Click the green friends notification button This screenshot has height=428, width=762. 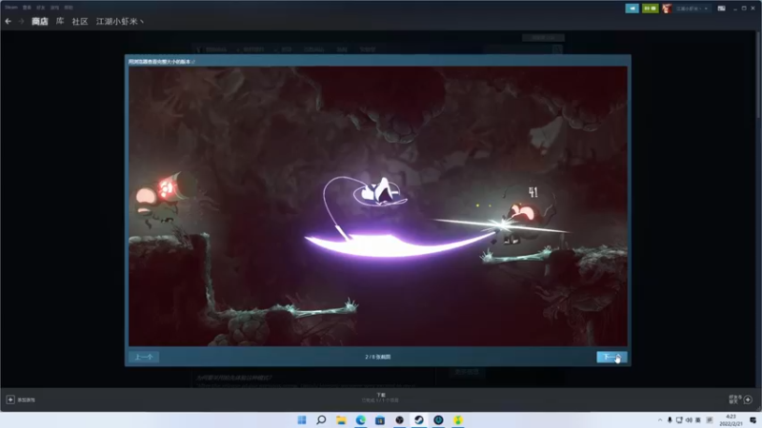pyautogui.click(x=650, y=9)
